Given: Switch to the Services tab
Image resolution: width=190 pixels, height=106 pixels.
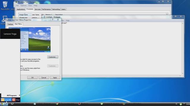Looking at the screenshot, I should (x=38, y=9).
